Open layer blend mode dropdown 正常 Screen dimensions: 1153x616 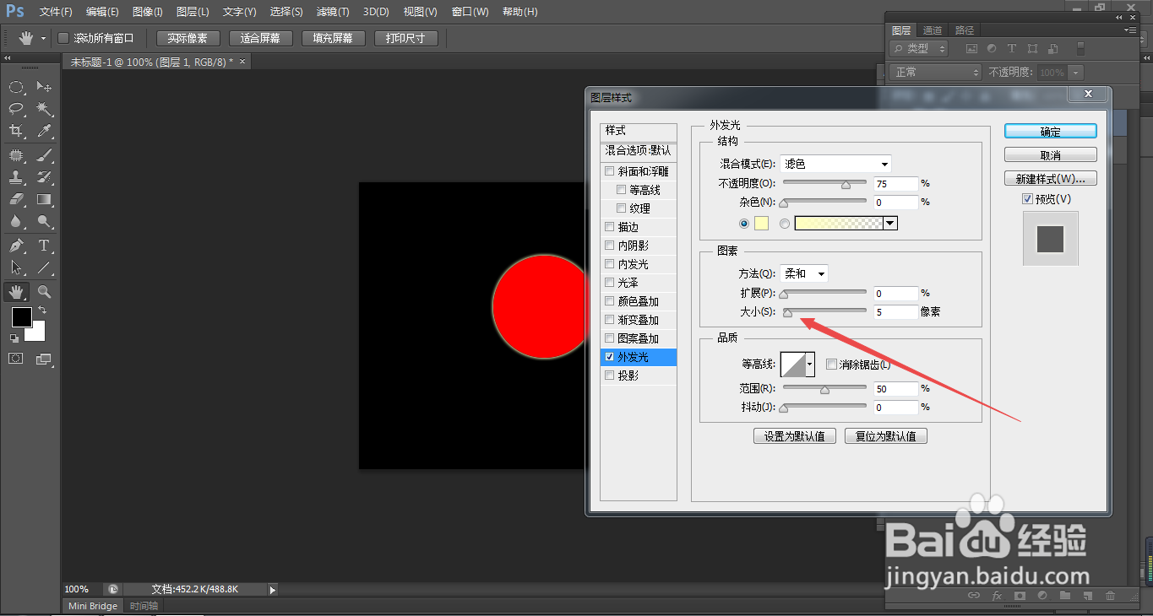pyautogui.click(x=935, y=73)
